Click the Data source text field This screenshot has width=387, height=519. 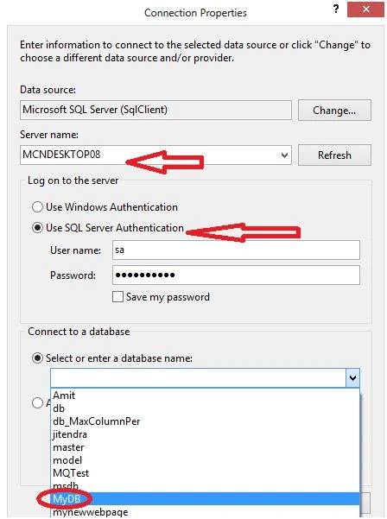click(x=155, y=110)
